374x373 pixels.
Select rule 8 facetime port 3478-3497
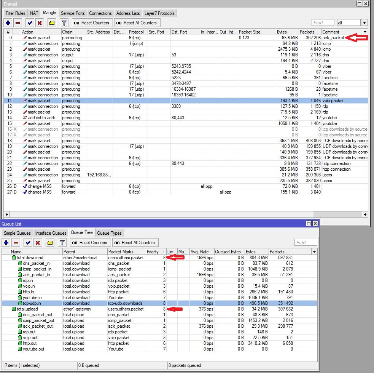186,83
